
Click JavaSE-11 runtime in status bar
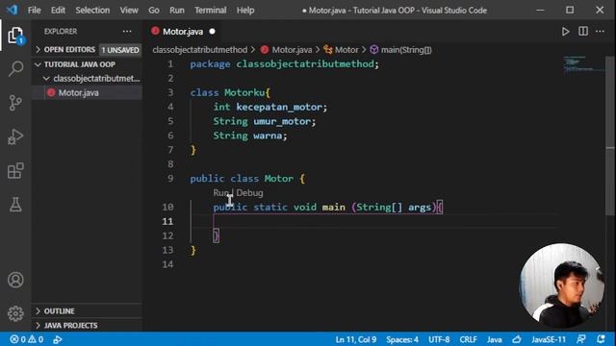[x=549, y=339]
